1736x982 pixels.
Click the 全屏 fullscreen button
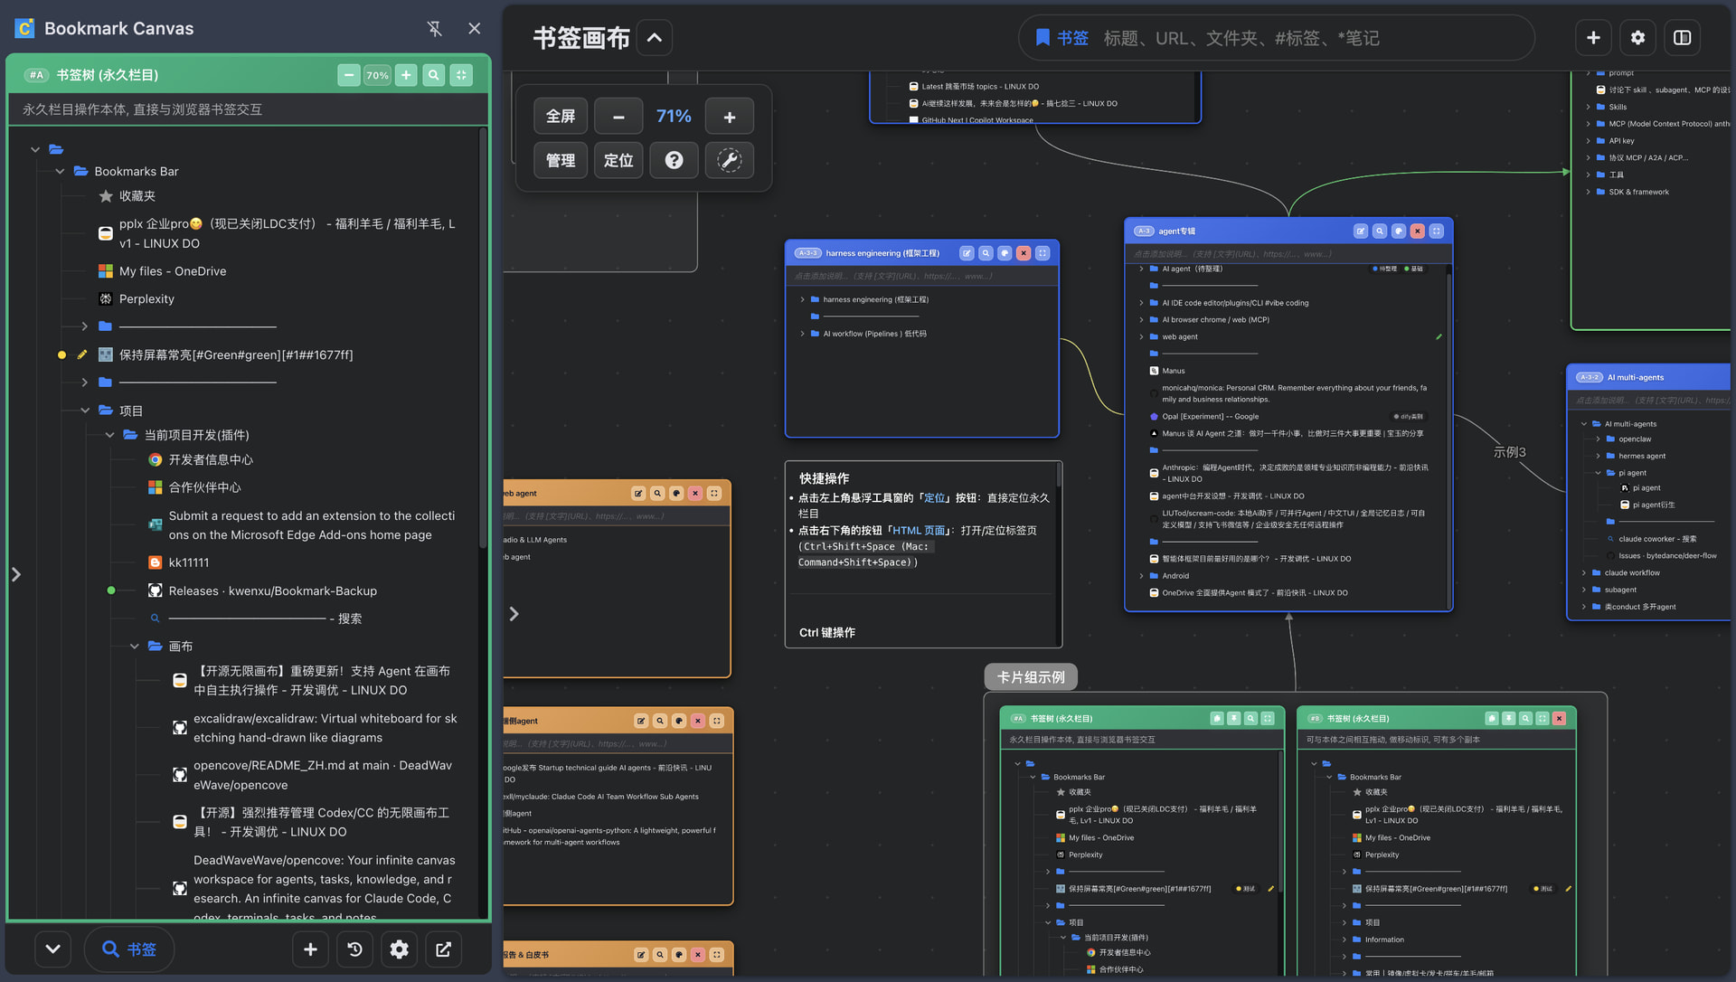[561, 117]
